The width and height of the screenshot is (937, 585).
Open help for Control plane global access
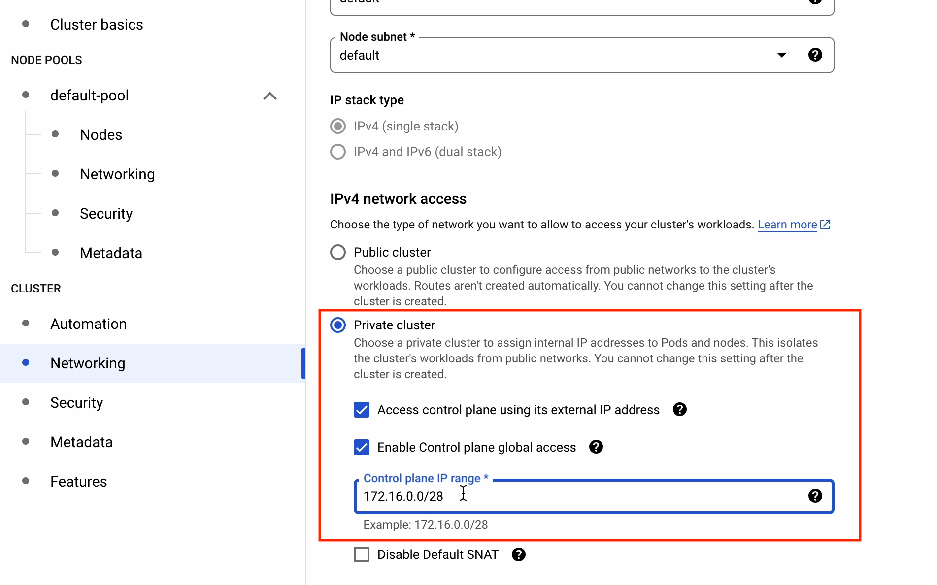tap(596, 447)
